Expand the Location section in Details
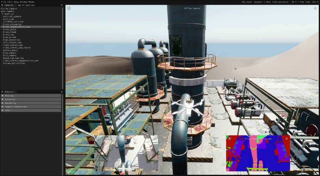The width and height of the screenshot is (320, 176). tap(10, 99)
